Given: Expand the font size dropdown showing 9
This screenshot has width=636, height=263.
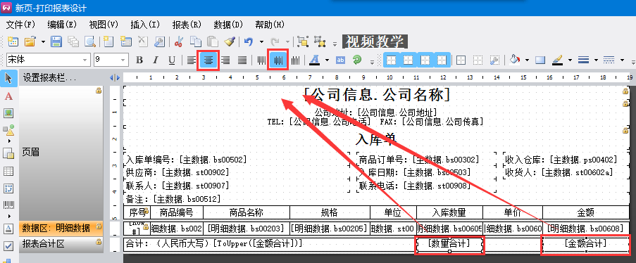Looking at the screenshot, I should [111, 60].
